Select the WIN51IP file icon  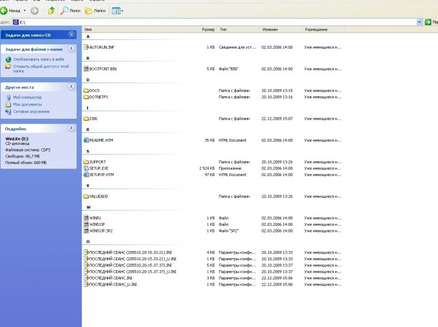[86, 224]
